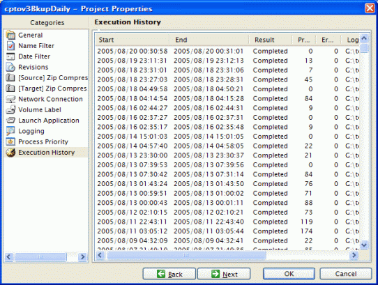Select the Process Priority icon
Image resolution: width=378 pixels, height=285 pixels.
[x=10, y=141]
